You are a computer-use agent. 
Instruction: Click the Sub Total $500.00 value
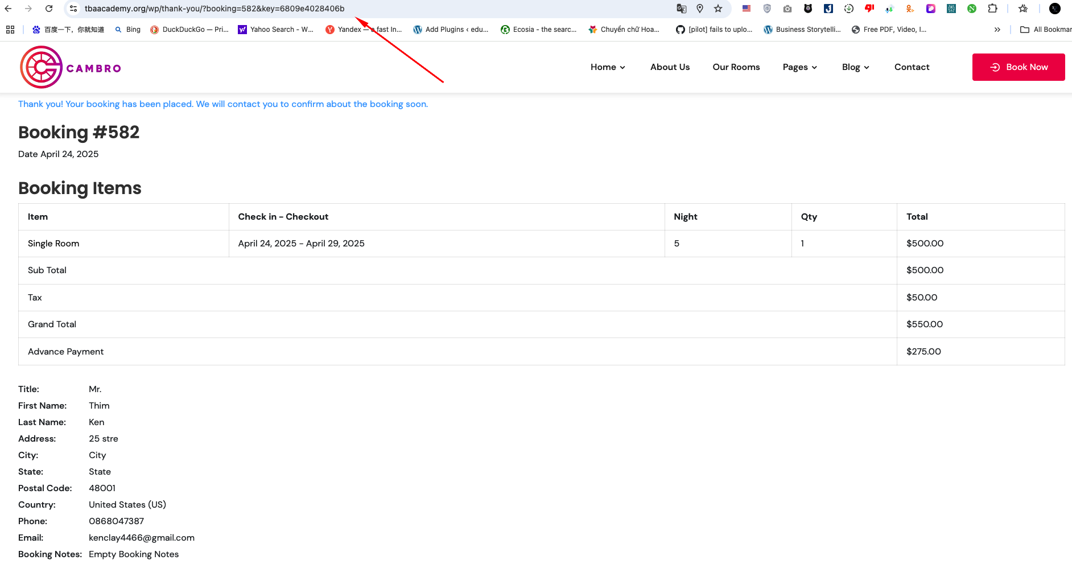(925, 270)
